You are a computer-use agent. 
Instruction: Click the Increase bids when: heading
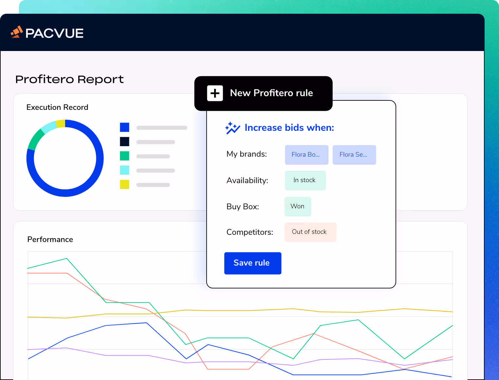pyautogui.click(x=289, y=128)
